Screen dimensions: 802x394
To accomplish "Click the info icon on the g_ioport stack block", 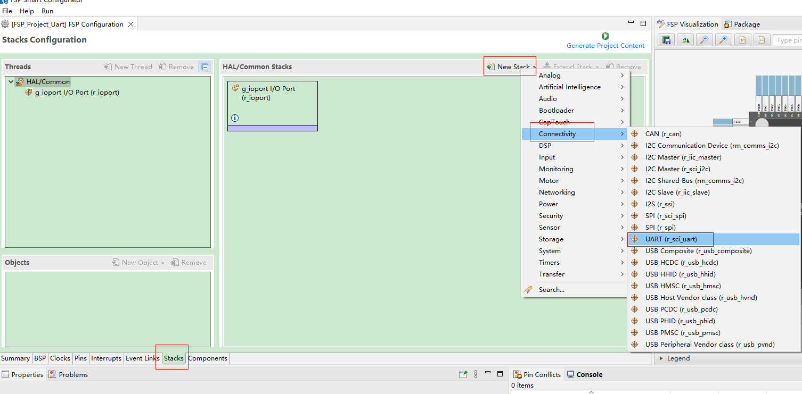I will pos(235,118).
